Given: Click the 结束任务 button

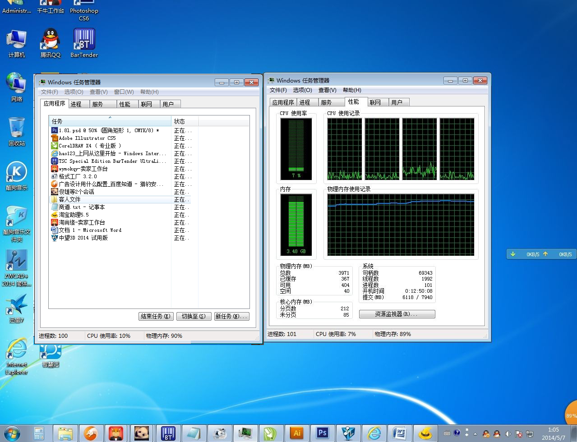Looking at the screenshot, I should coord(156,316).
